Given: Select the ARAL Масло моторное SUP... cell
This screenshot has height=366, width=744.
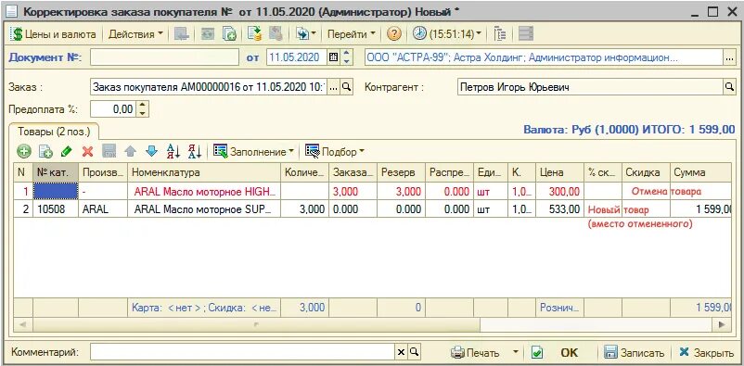Looking at the screenshot, I should pos(204,209).
